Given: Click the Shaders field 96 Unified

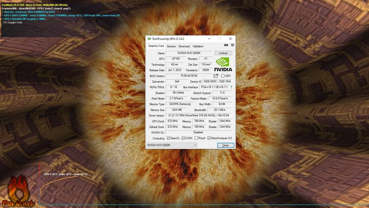Looking at the screenshot, I should tap(178, 93).
